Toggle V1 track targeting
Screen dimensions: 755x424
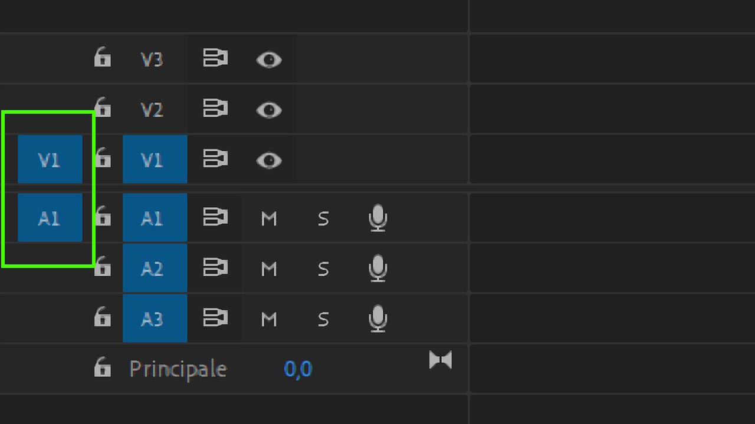[x=155, y=160]
